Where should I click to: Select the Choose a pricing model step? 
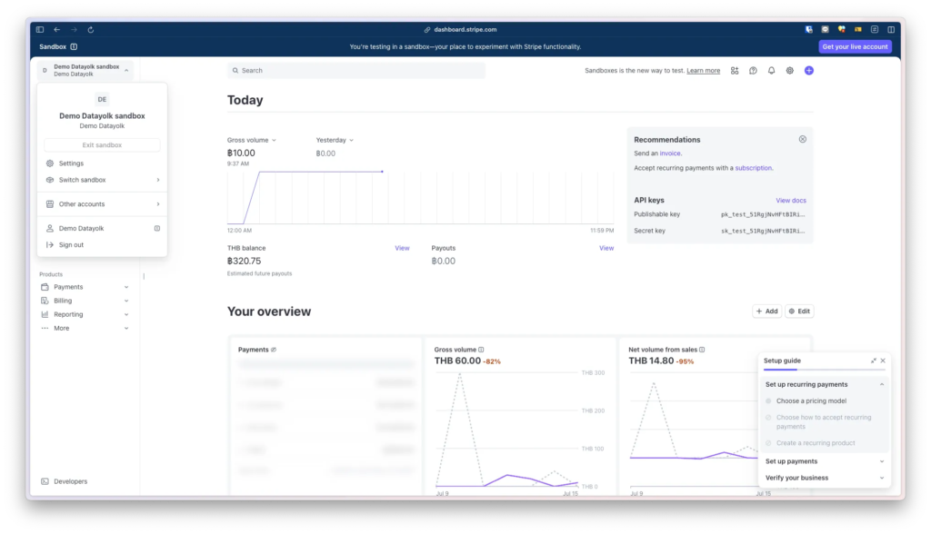[811, 401]
